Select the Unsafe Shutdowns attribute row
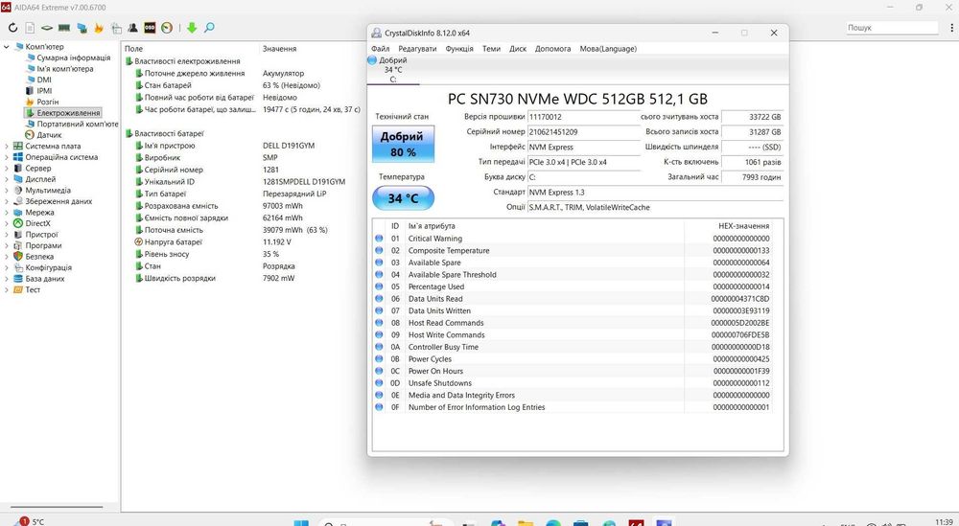 pos(573,383)
